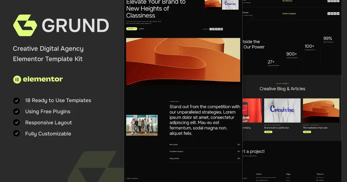Click Read More under The marketers that care
The height and width of the screenshot is (182, 347).
click(x=307, y=132)
